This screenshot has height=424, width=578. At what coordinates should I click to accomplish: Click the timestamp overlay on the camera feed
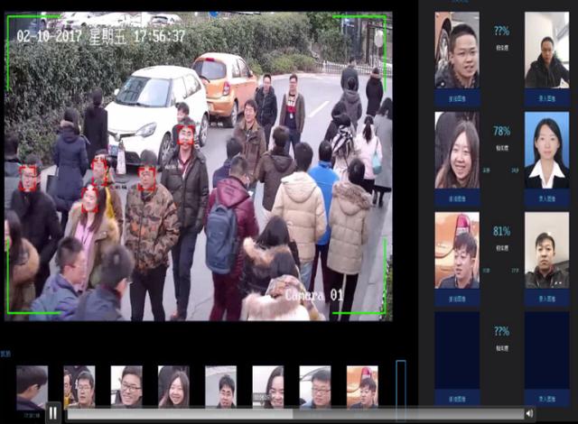pyautogui.click(x=100, y=37)
